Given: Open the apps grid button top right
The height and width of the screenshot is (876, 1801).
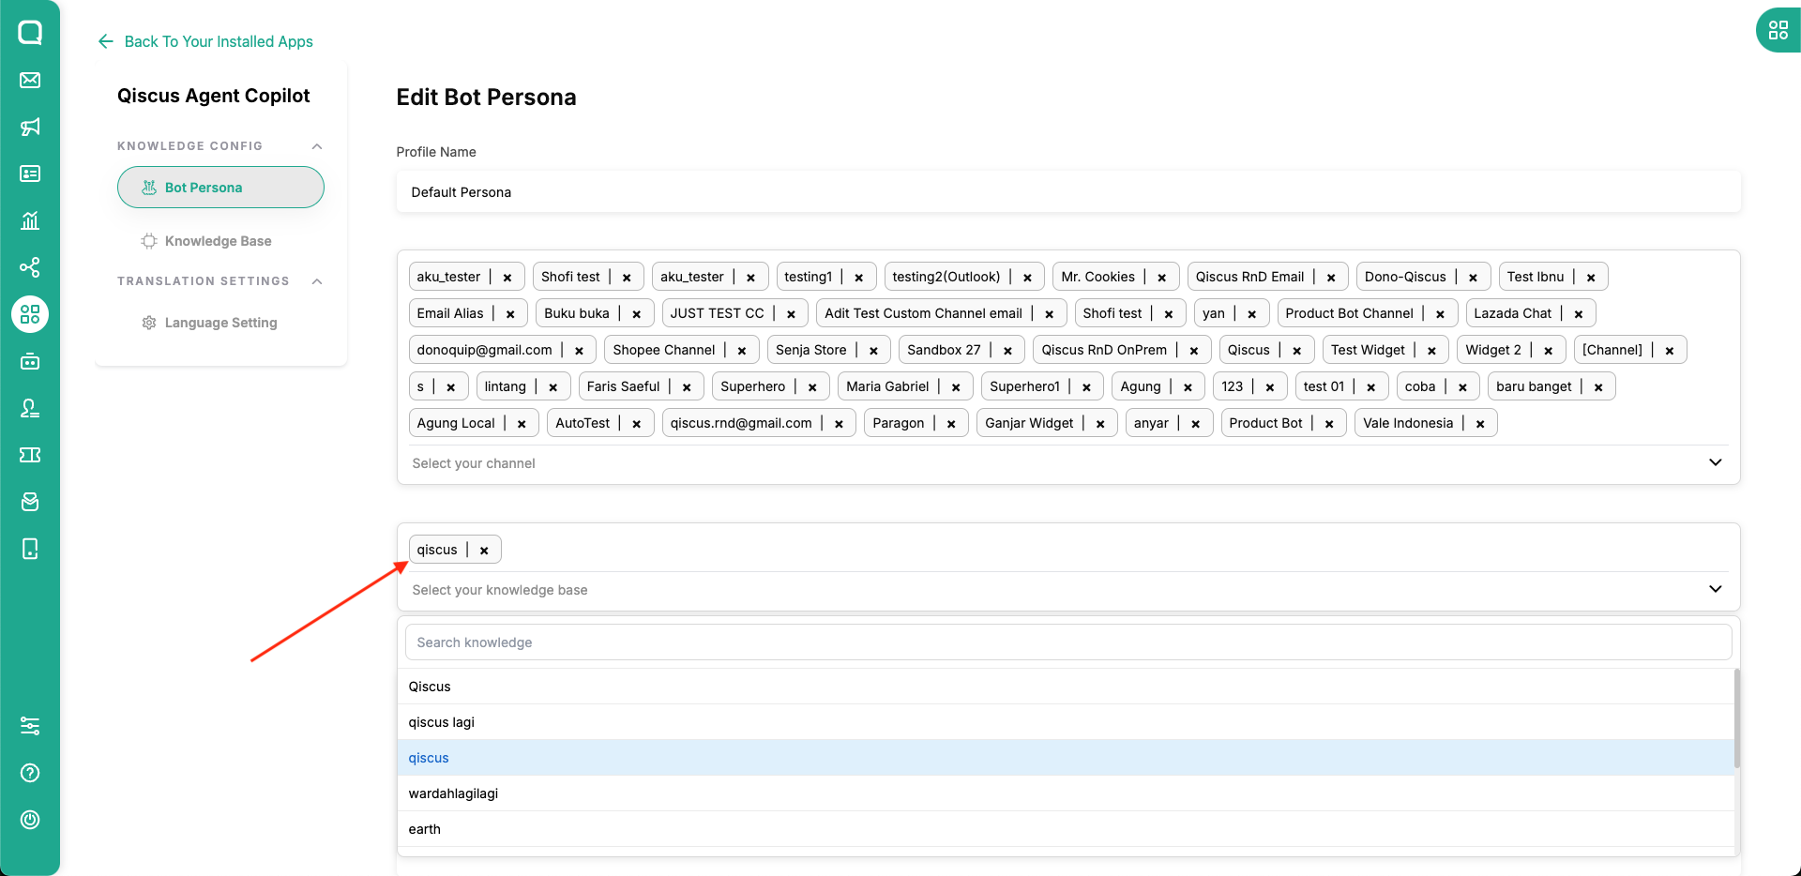Looking at the screenshot, I should 1778,30.
